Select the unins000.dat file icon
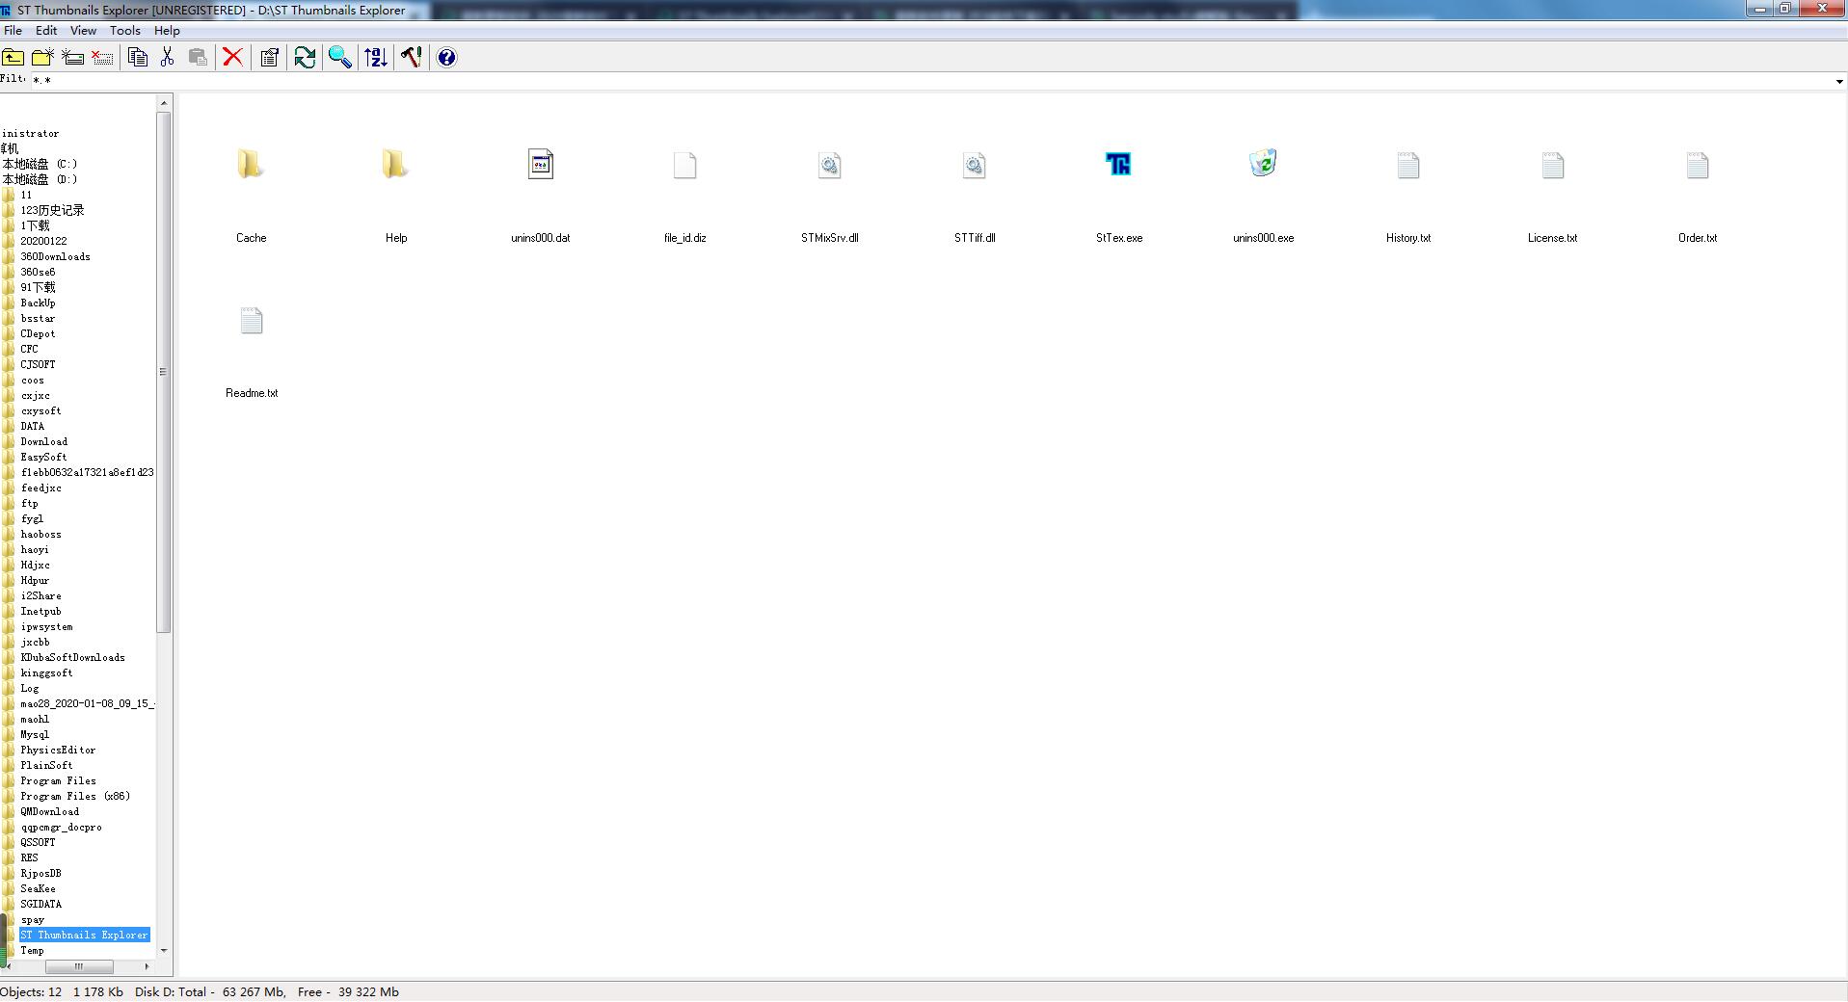The height and width of the screenshot is (1002, 1848). click(541, 165)
